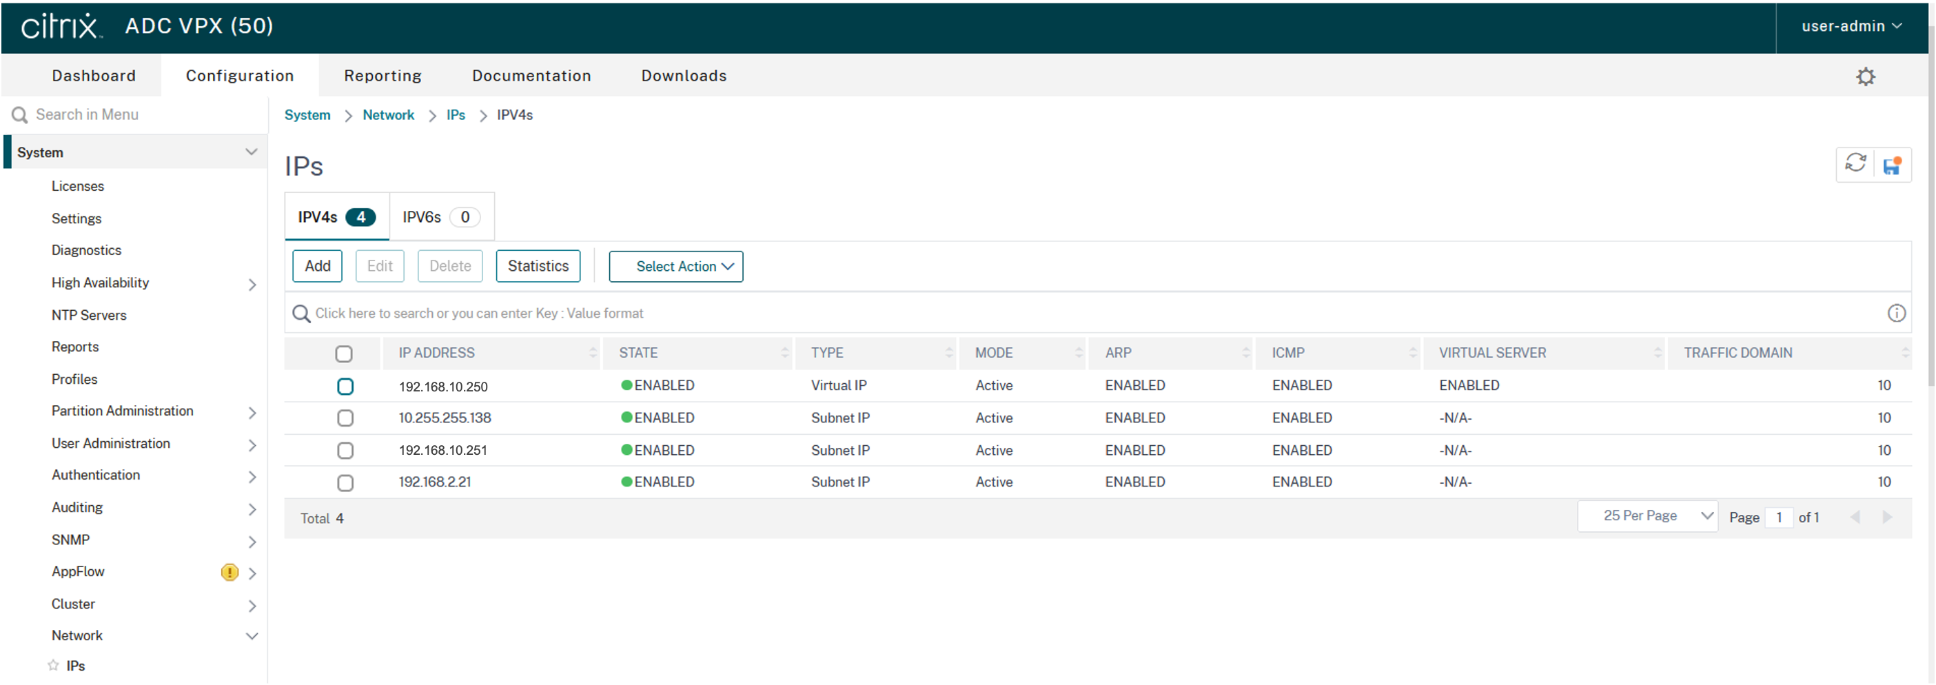Switch to the IPV6s tab
The width and height of the screenshot is (1936, 685).
[440, 217]
